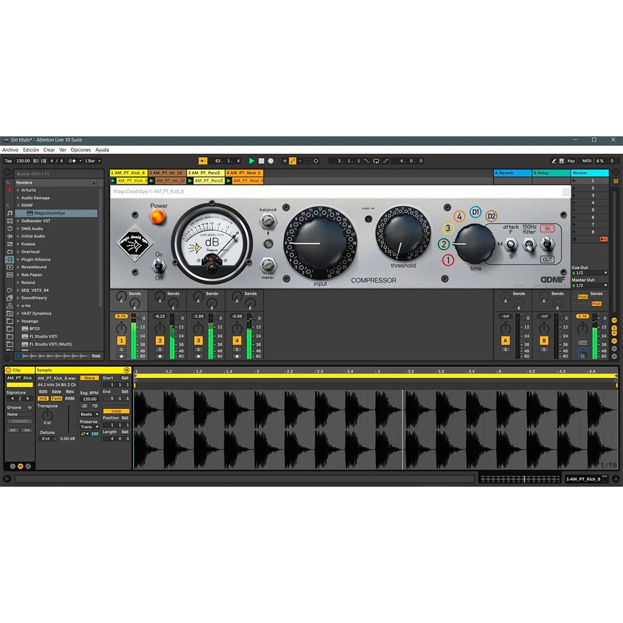
Task: Flip the attack F/S toggle switch
Action: coord(511,245)
